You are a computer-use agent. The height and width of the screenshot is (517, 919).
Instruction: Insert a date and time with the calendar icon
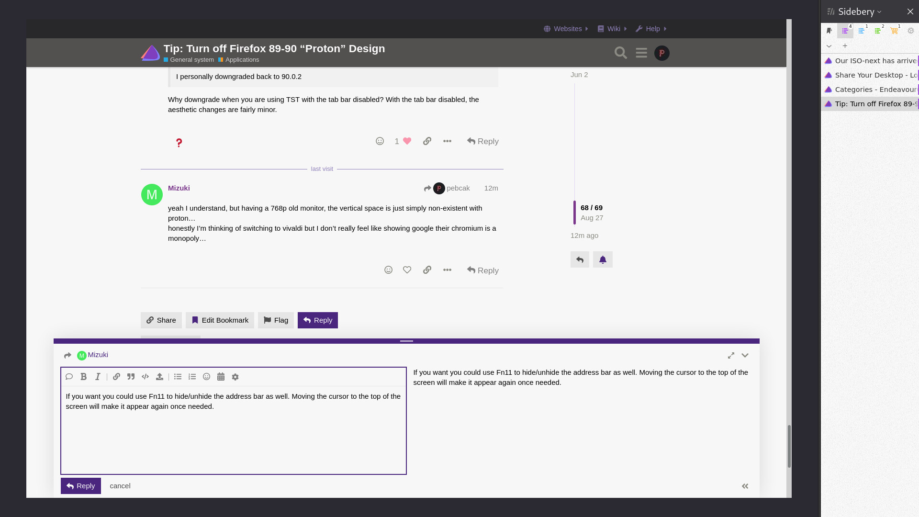coord(221,377)
